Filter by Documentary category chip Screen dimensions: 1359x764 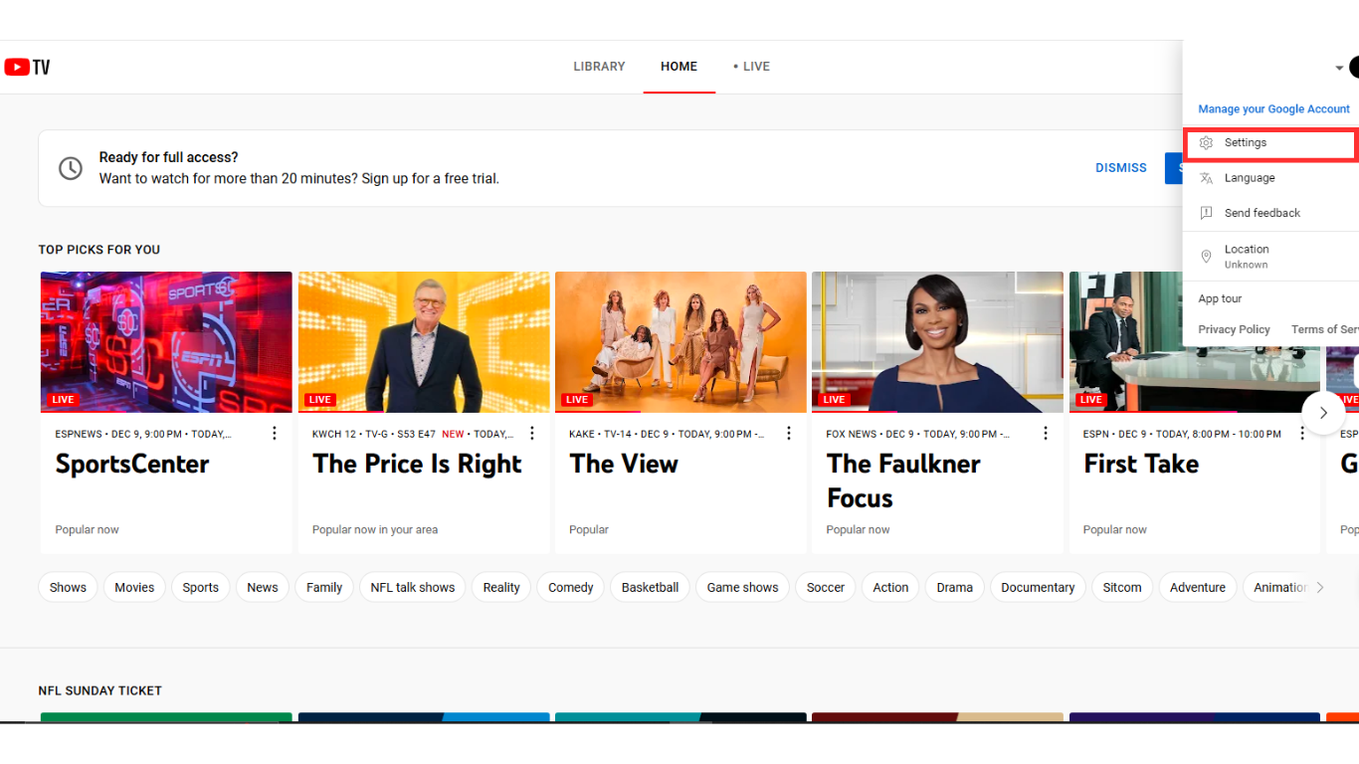[x=1038, y=587]
